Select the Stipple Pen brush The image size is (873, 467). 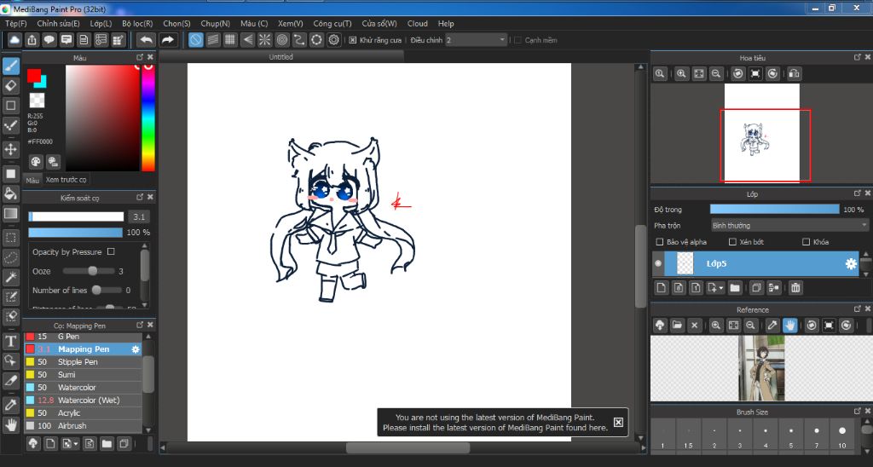[83, 362]
